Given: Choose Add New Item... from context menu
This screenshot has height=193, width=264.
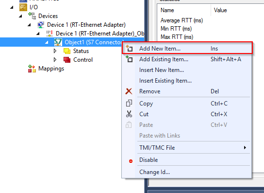Looking at the screenshot, I should 187,48.
